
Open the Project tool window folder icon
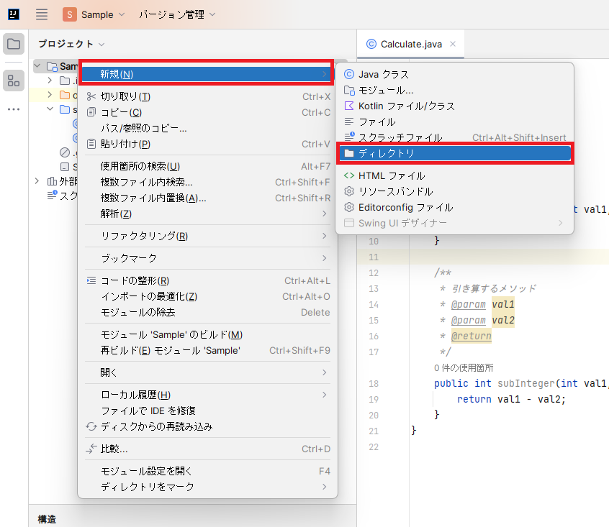[x=13, y=44]
